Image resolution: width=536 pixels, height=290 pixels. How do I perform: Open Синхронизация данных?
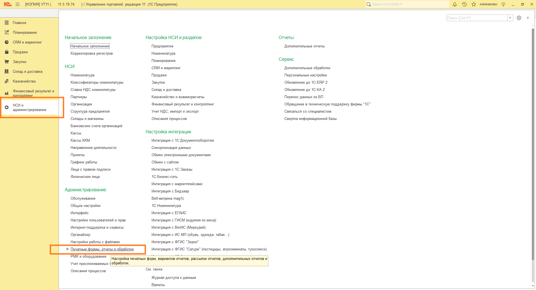pos(171,148)
